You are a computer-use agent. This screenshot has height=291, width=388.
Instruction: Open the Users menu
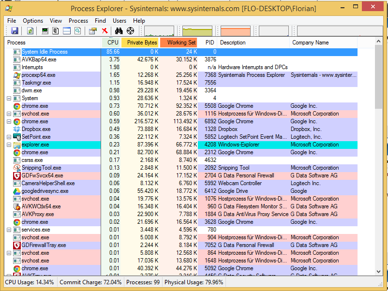tap(119, 21)
